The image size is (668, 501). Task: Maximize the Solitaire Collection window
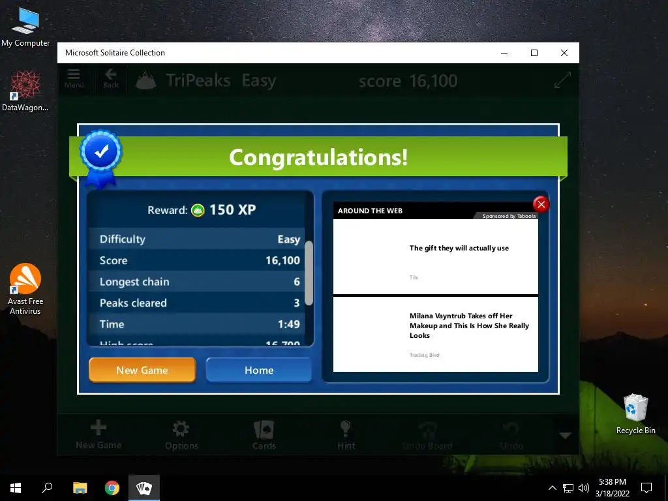click(x=534, y=53)
